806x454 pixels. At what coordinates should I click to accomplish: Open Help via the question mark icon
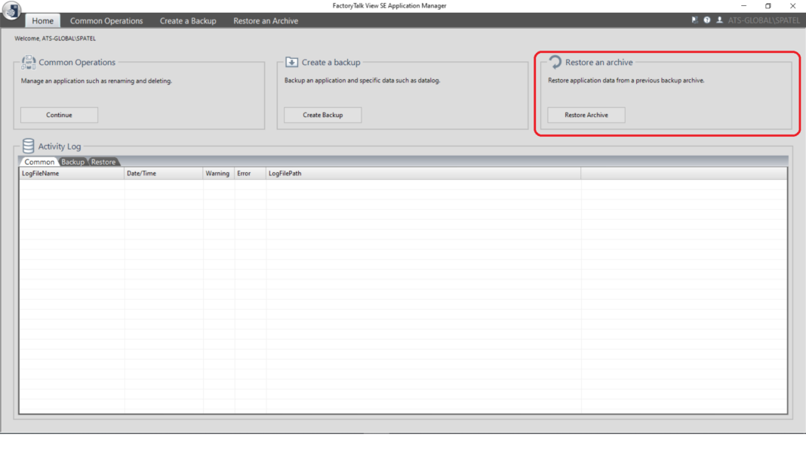click(706, 20)
